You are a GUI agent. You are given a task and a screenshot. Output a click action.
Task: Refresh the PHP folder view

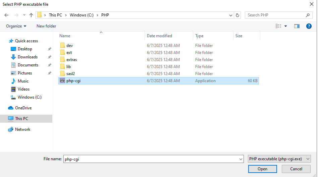(x=237, y=15)
